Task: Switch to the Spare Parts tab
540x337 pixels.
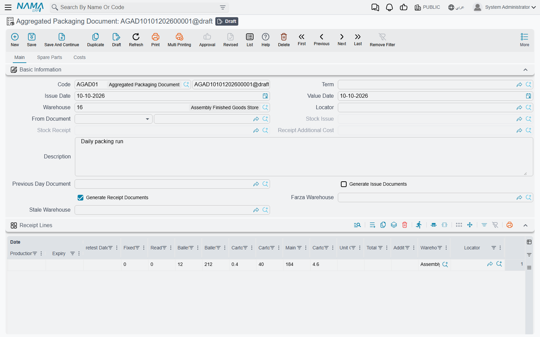Action: click(50, 57)
